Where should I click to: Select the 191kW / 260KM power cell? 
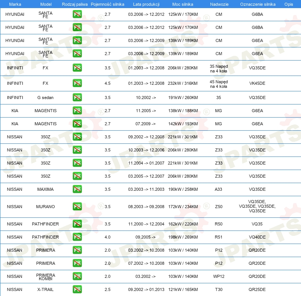(183, 98)
